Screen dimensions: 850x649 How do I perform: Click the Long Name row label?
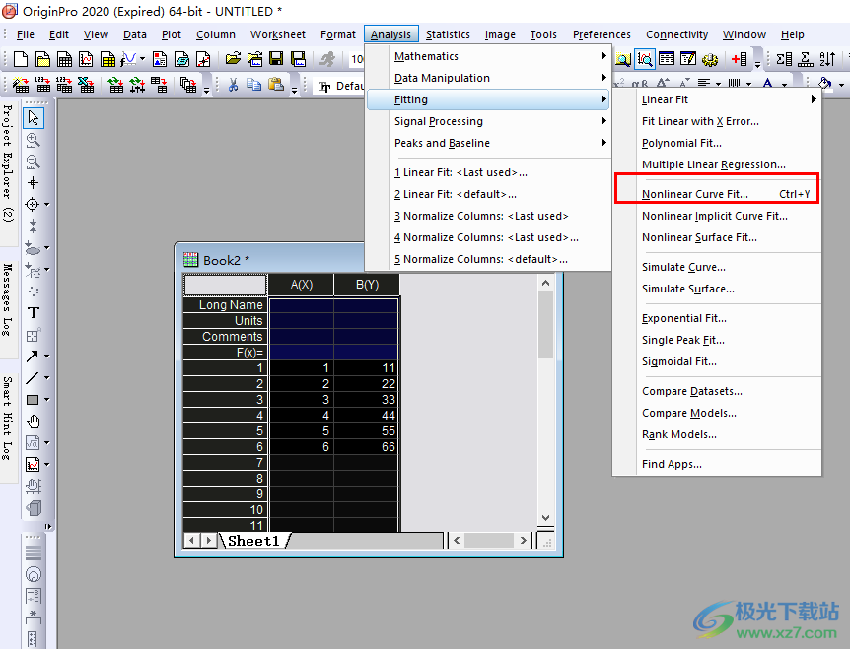225,304
